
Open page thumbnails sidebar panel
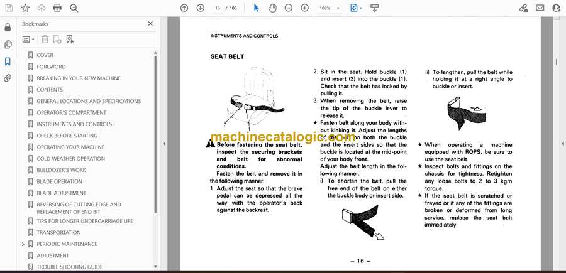(x=8, y=45)
